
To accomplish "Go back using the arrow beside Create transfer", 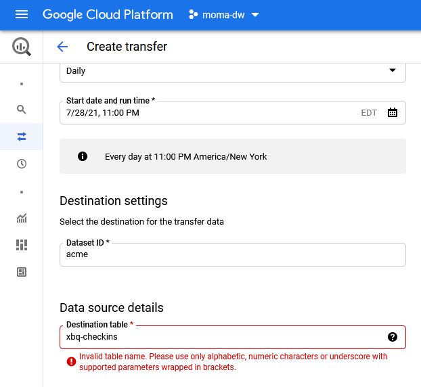I will pos(62,47).
